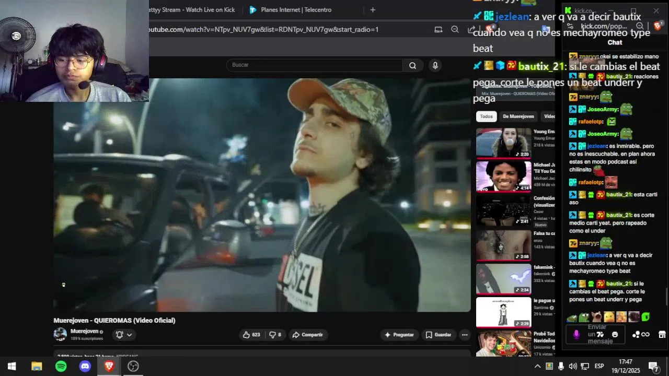Open channel points bubbles icon in chat
Screen dimensions: 669x376
[x=636, y=335]
